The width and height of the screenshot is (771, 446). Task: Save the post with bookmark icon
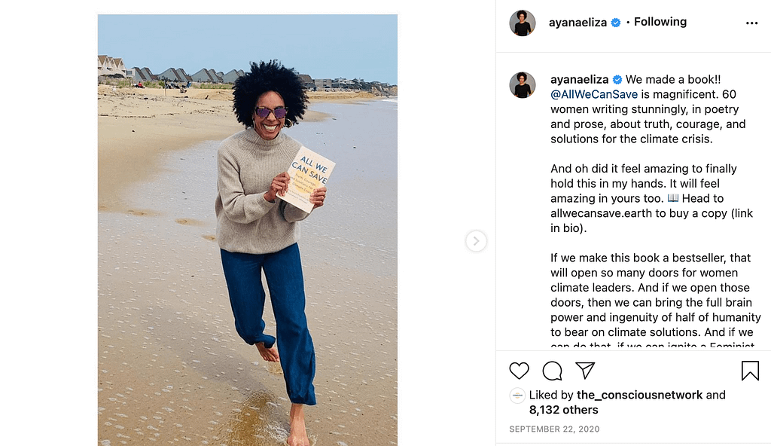[750, 371]
